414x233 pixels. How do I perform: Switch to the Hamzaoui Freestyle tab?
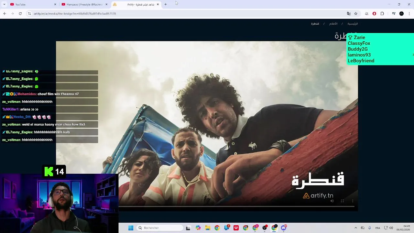click(84, 4)
